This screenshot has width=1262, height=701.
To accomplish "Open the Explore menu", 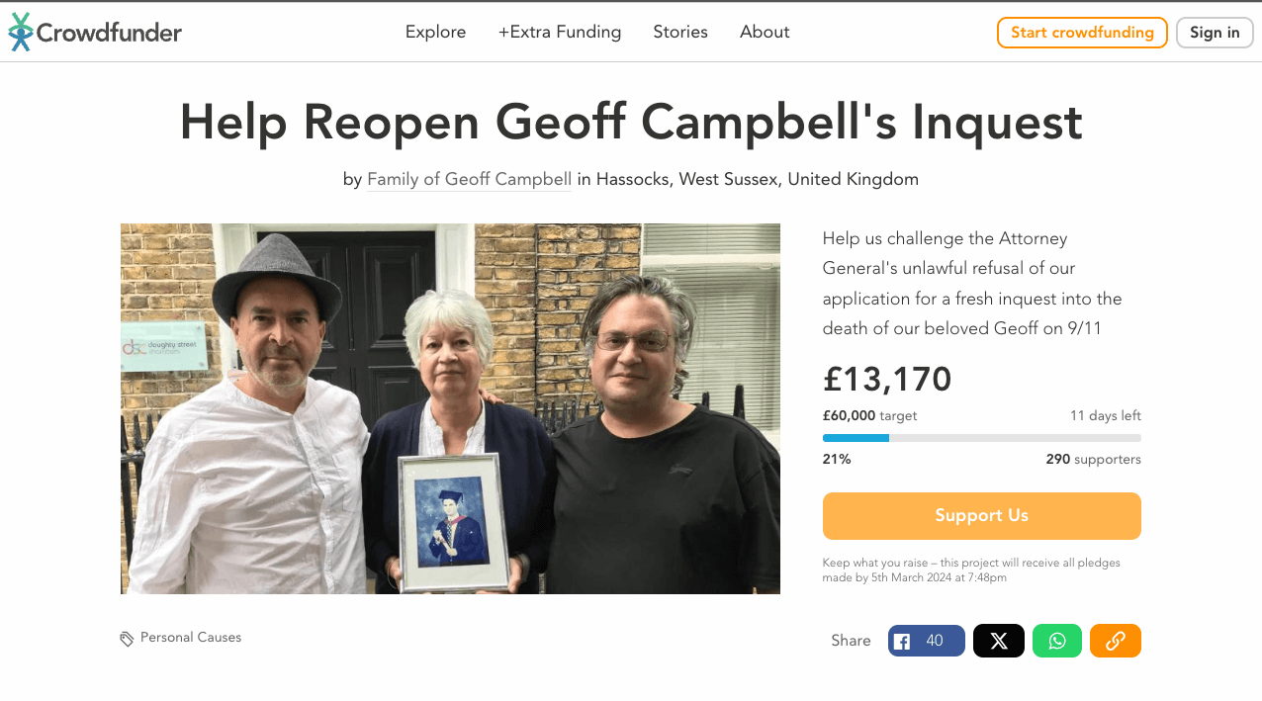I will point(435,32).
